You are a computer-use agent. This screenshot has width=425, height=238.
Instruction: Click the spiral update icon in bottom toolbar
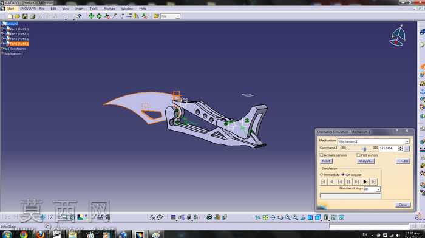coord(209,217)
